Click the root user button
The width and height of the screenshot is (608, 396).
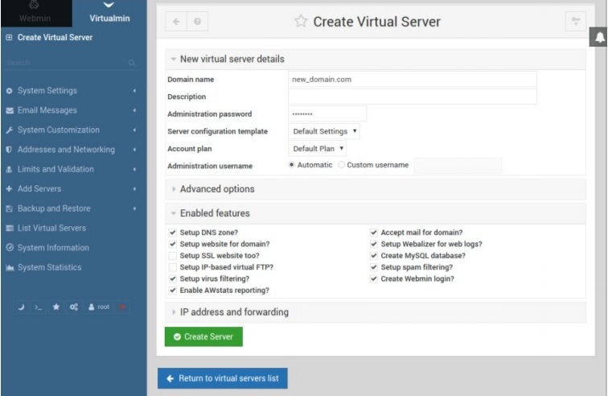coord(99,307)
